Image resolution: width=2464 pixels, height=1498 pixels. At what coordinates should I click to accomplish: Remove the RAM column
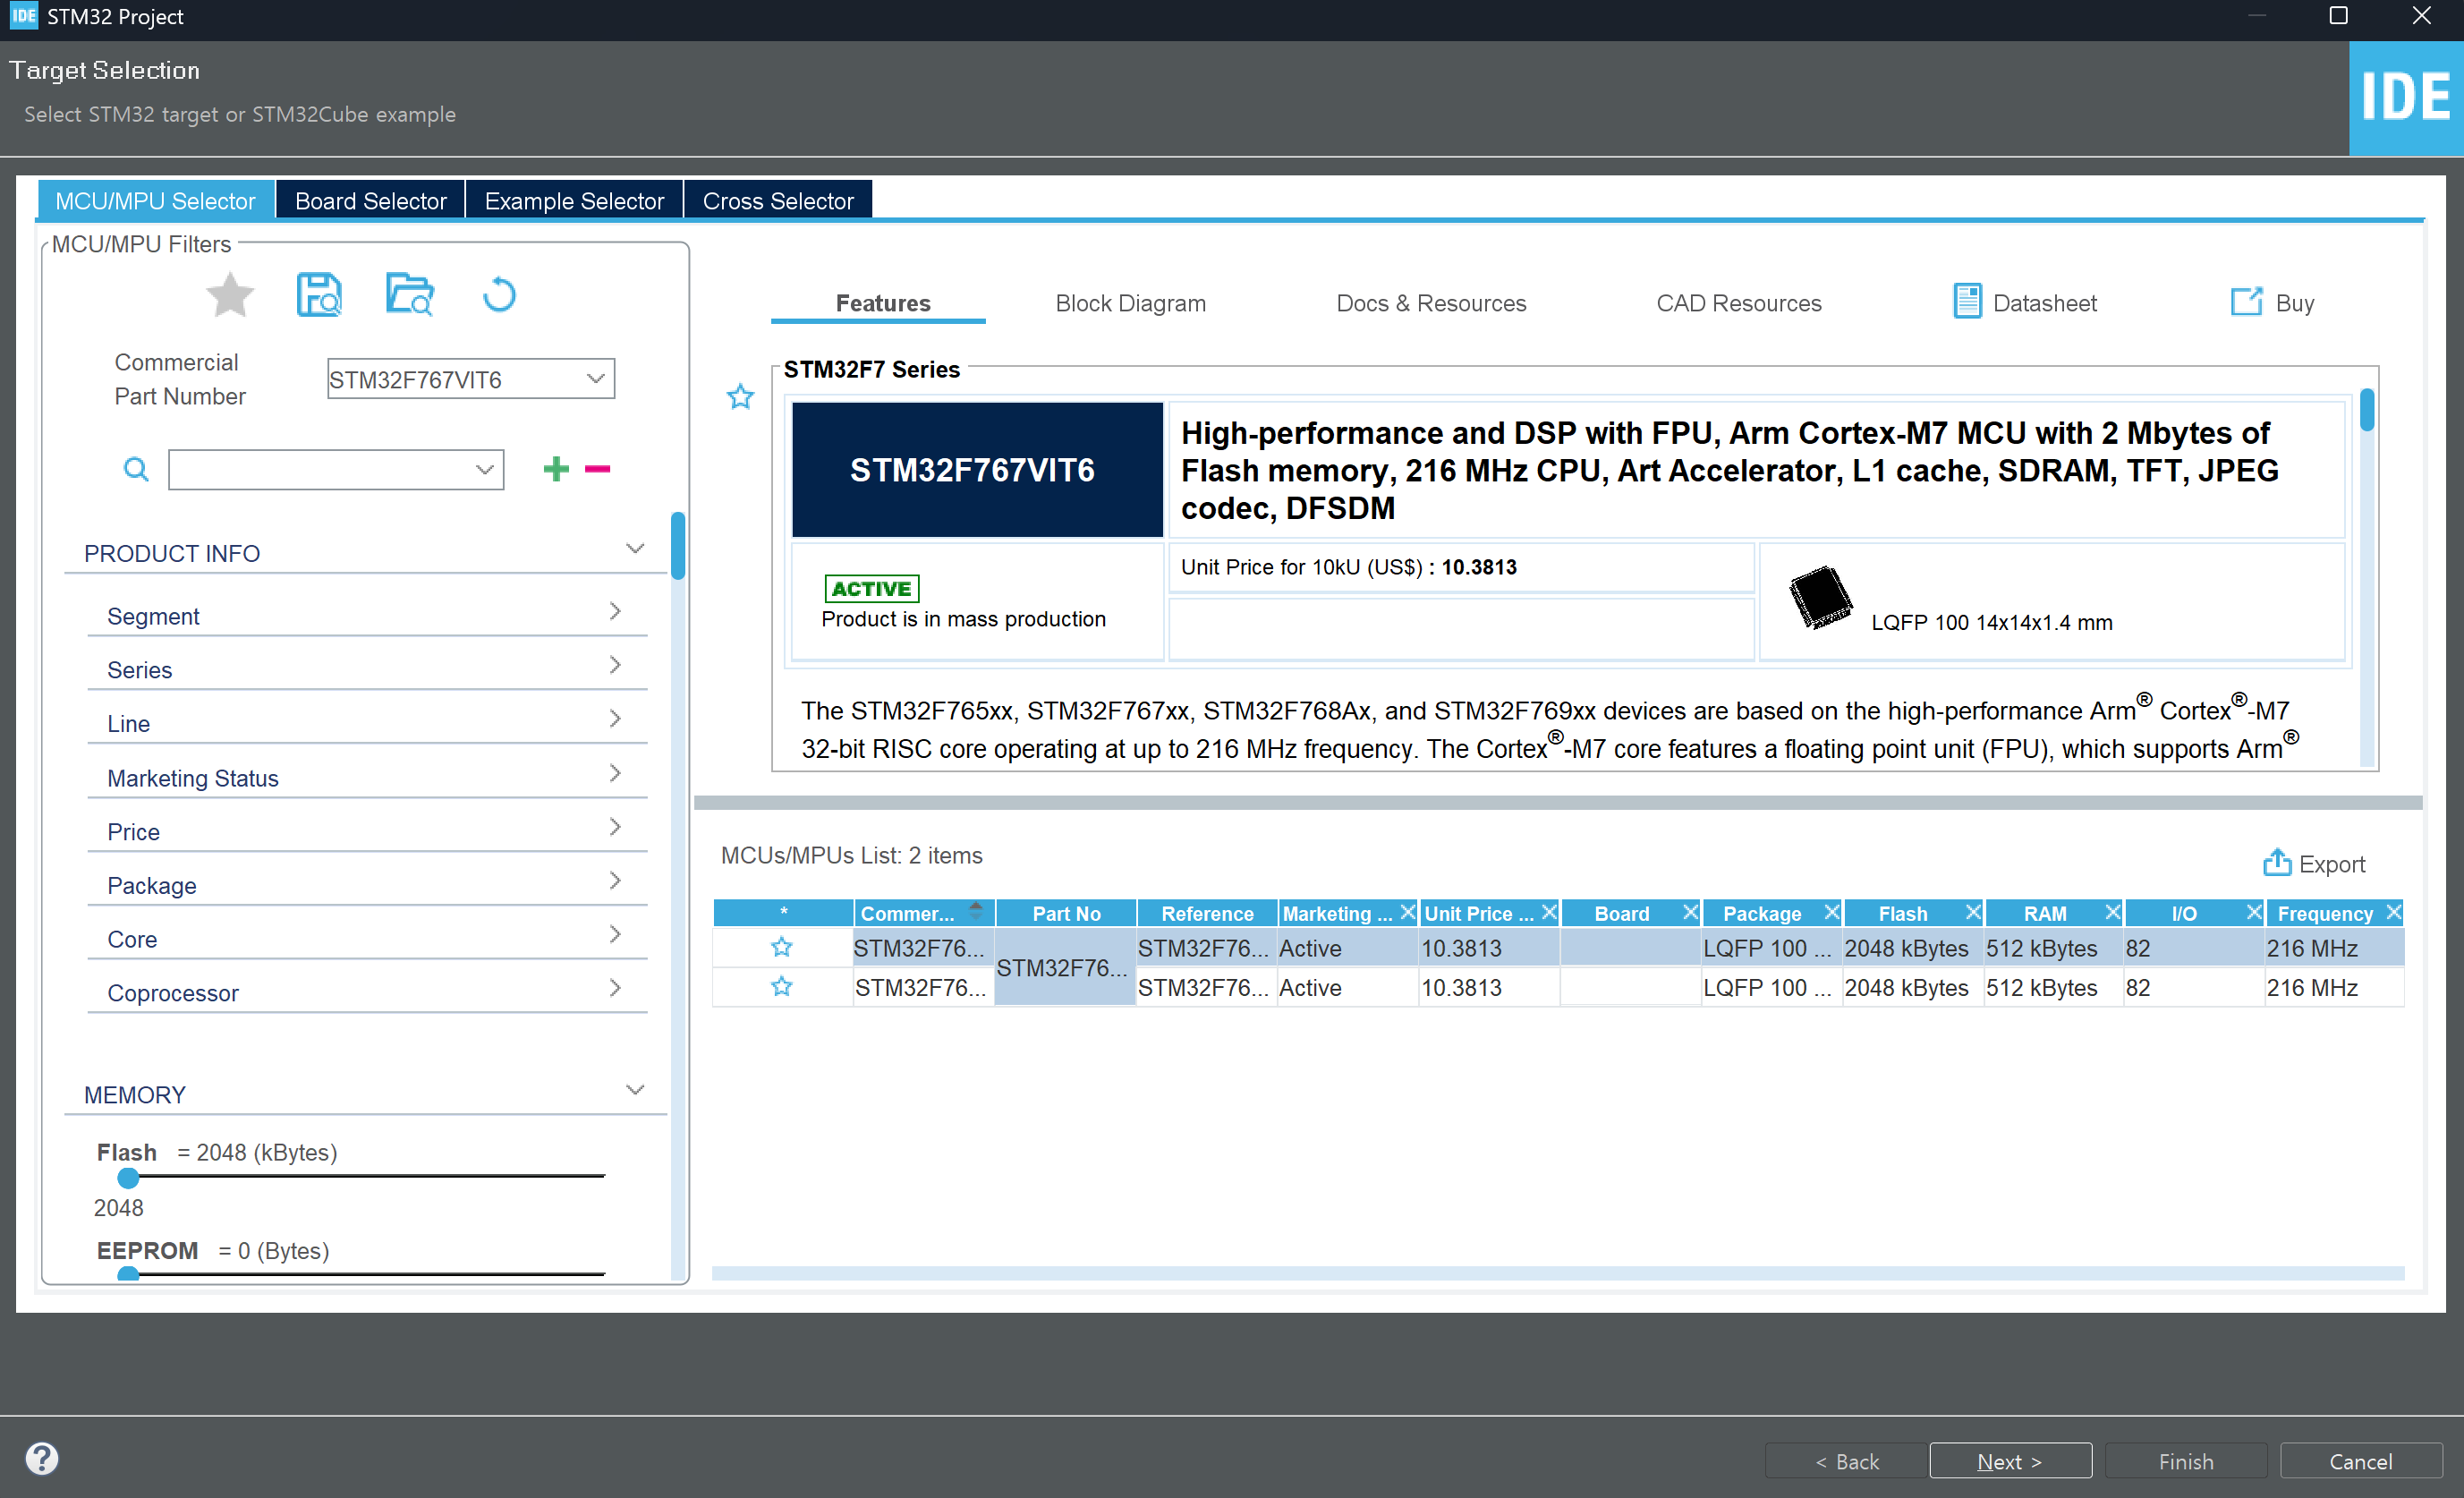pyautogui.click(x=2113, y=912)
